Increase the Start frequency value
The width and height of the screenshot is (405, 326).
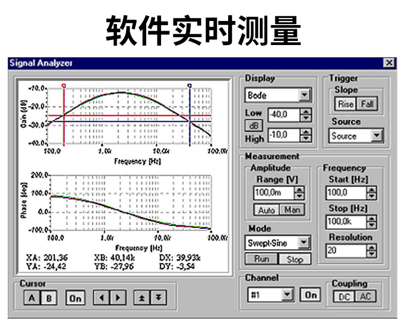tap(372, 190)
